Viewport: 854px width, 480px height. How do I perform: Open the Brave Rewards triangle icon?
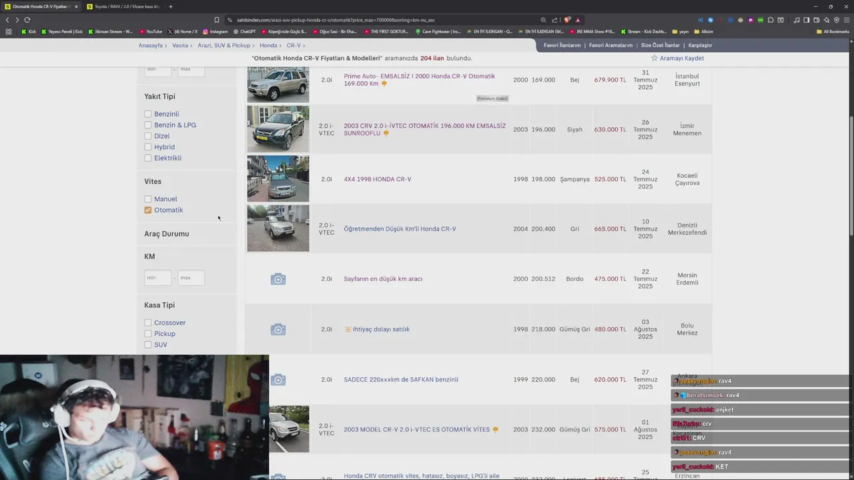(578, 20)
